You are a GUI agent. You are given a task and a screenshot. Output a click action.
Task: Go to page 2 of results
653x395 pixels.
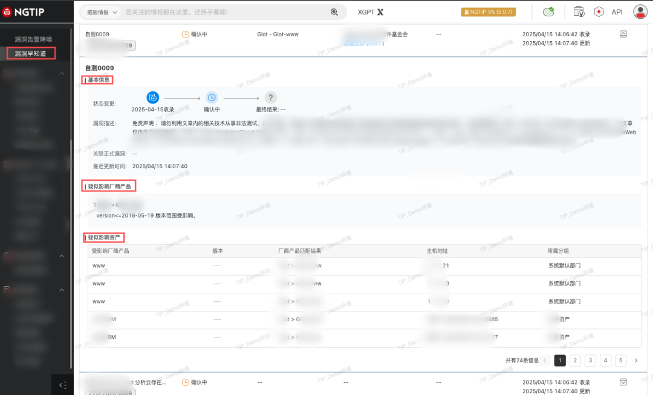tap(575, 361)
